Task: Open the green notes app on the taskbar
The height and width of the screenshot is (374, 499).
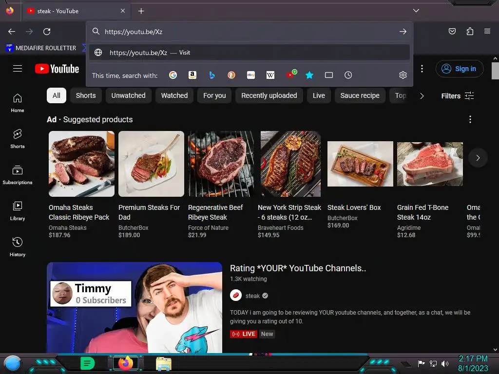Action: (87, 363)
